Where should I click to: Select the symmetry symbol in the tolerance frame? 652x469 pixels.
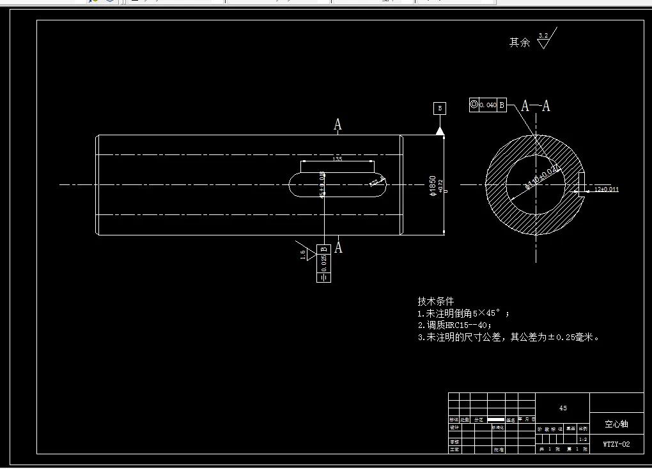click(x=324, y=277)
